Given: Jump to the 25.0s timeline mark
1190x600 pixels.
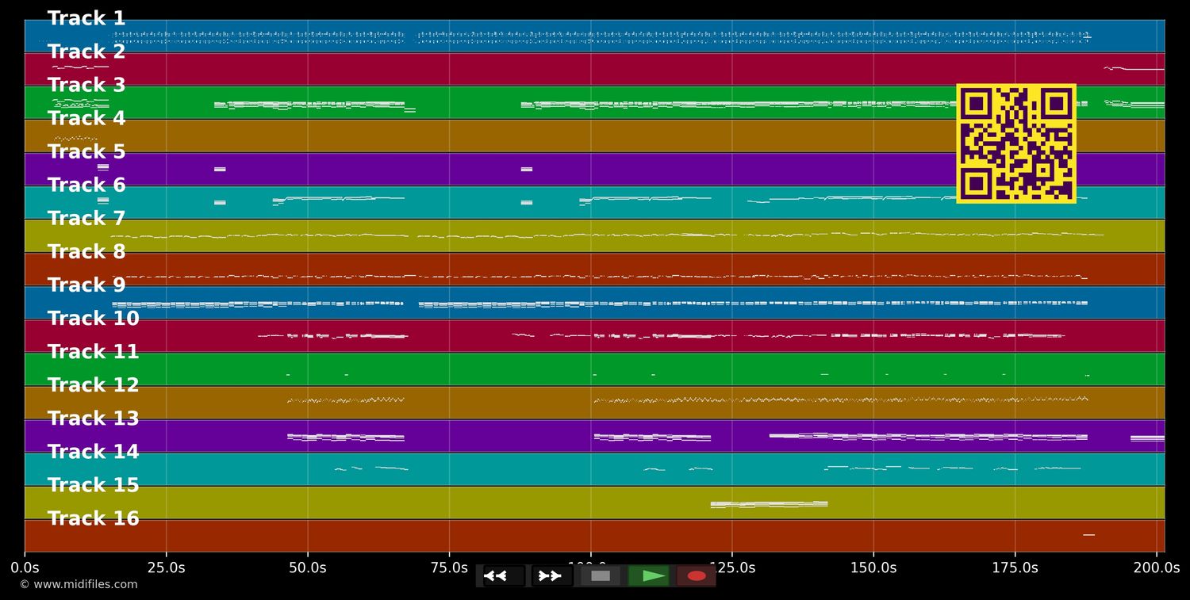Looking at the screenshot, I should point(166,568).
